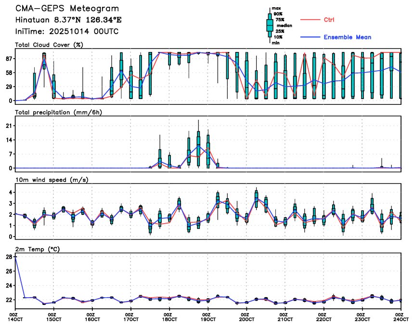Click the 0 tick on cloud cover axis
Screen dimensions: 414x327
11,101
